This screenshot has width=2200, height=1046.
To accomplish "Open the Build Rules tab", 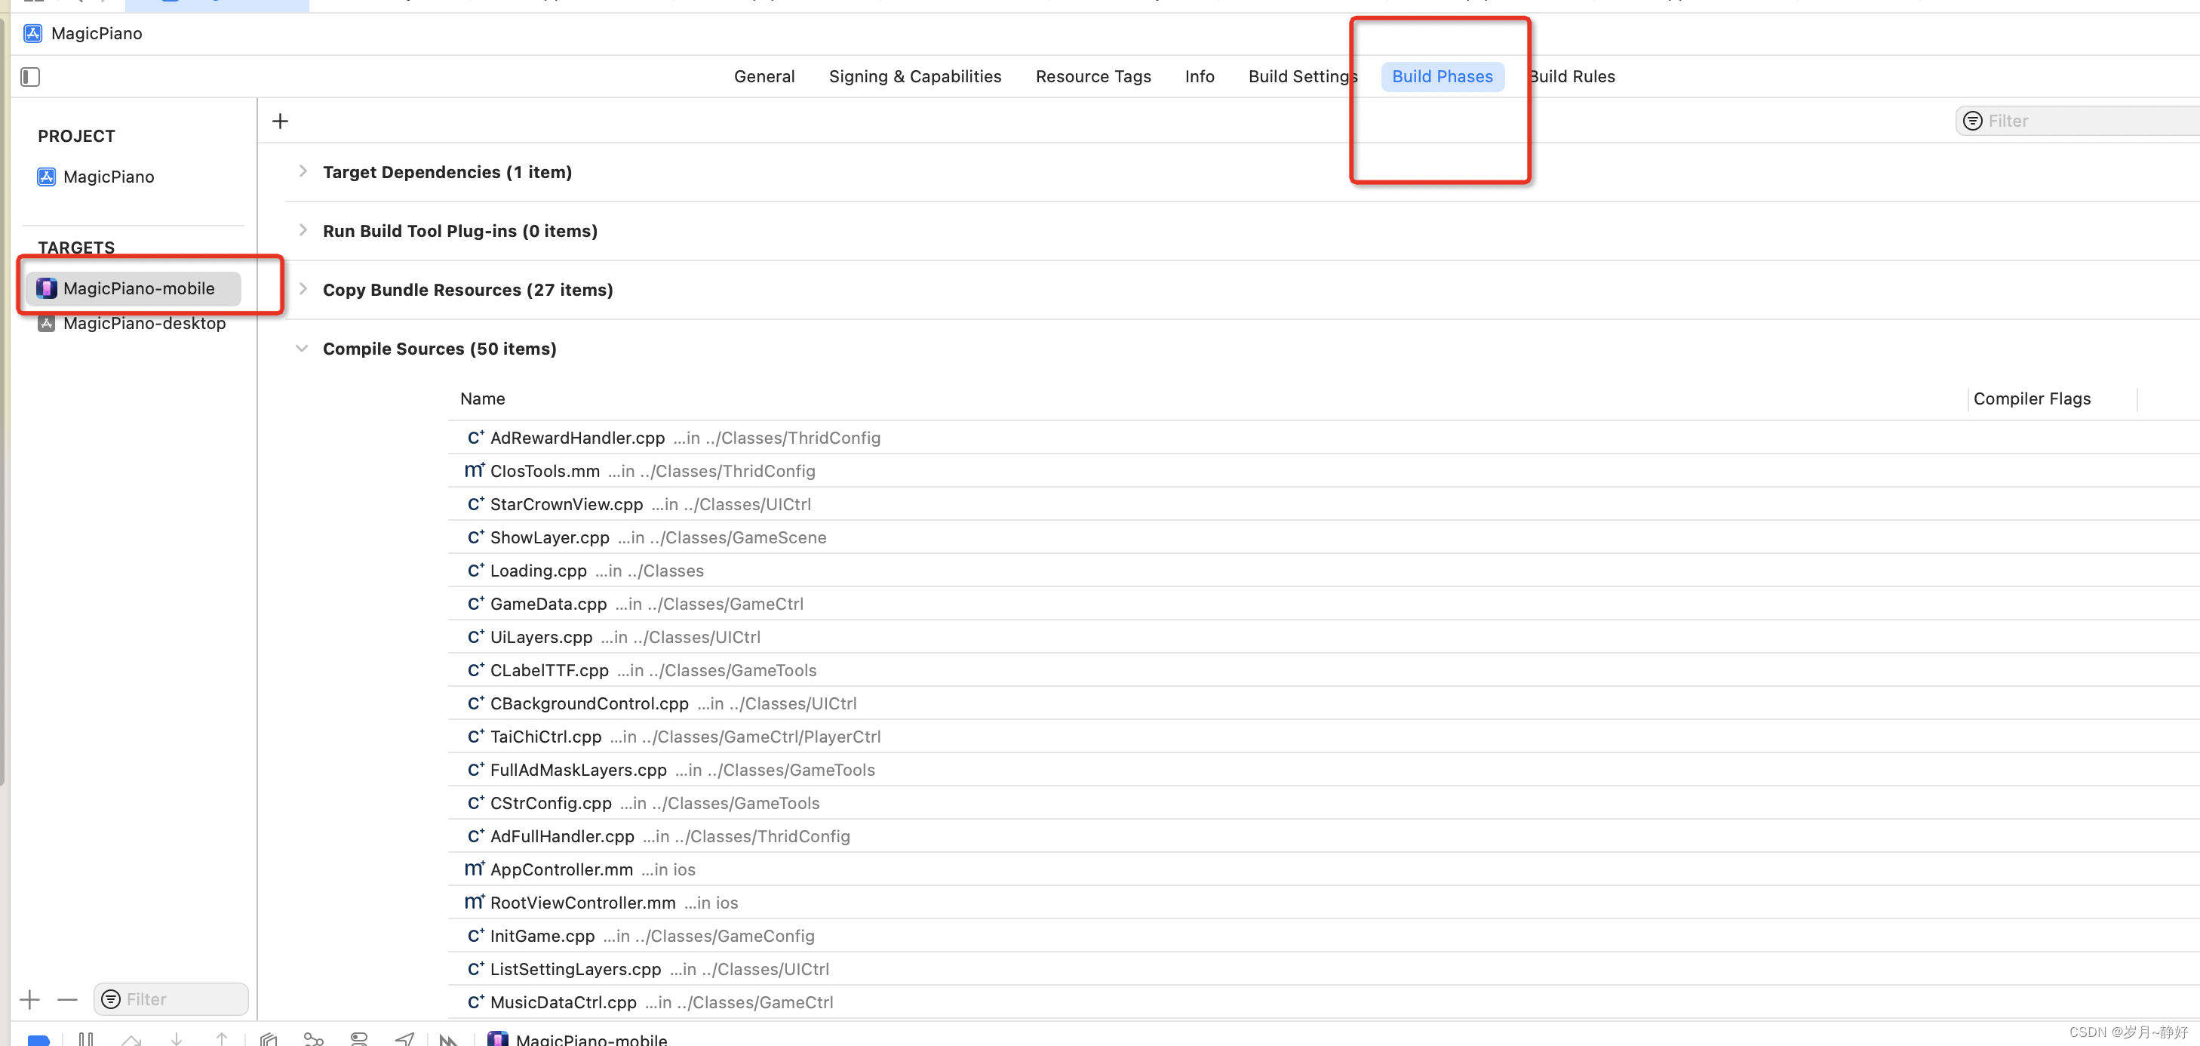I will (x=1572, y=77).
